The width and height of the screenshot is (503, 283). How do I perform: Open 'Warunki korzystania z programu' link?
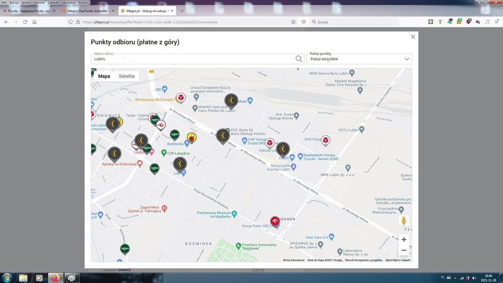[364, 260]
